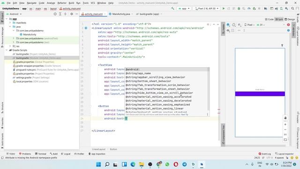
Task: Open the app run configuration dropdown
Action: point(184,8)
